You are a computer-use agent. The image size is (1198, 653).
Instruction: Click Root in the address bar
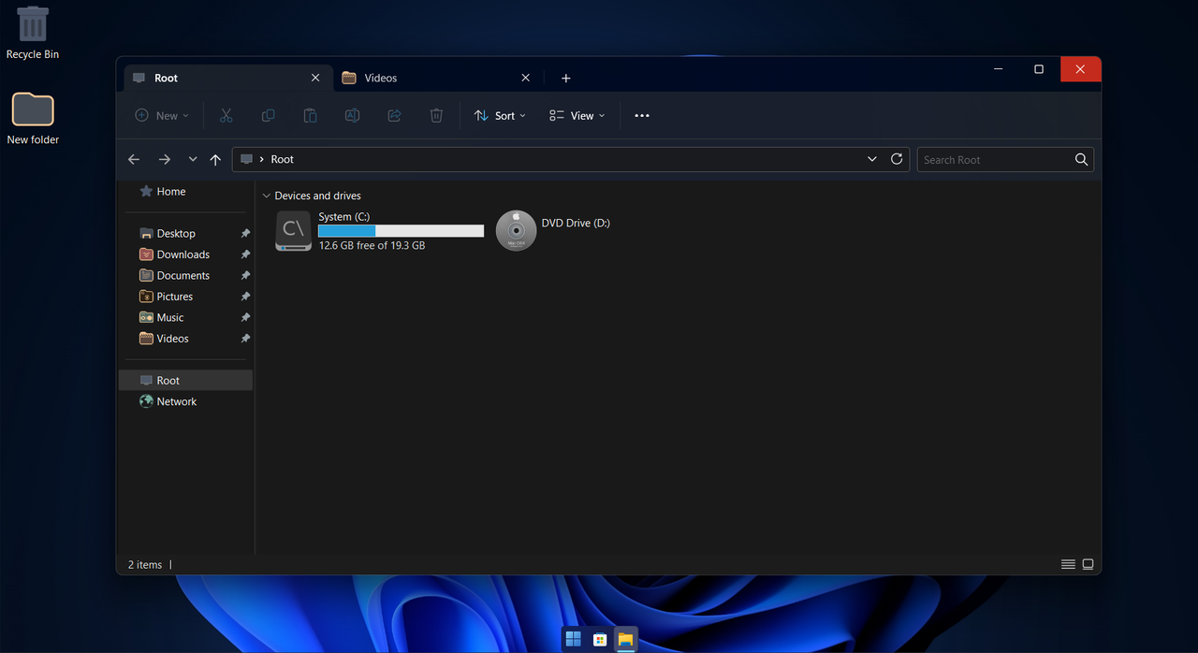[282, 159]
